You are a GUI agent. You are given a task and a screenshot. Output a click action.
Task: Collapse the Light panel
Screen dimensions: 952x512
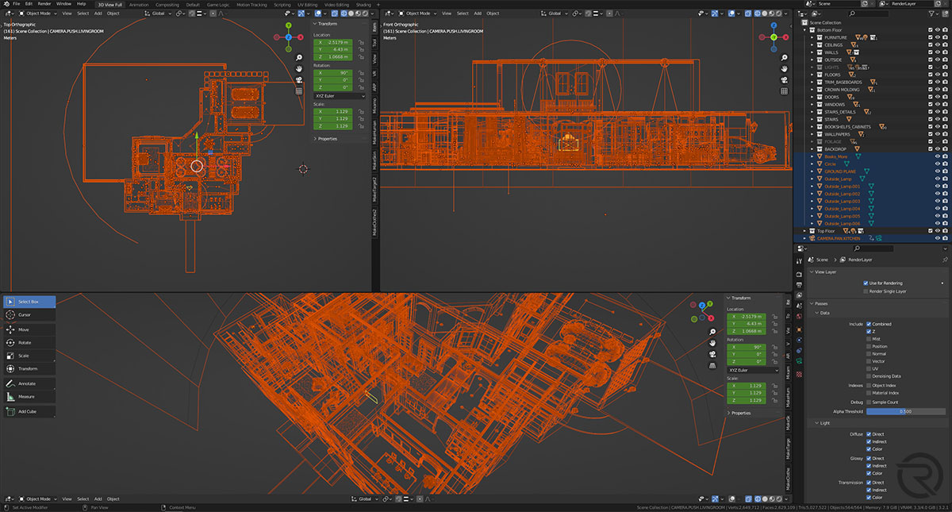[817, 423]
